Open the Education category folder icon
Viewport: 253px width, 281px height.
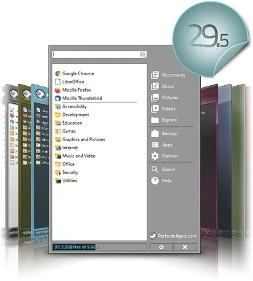coord(58,123)
